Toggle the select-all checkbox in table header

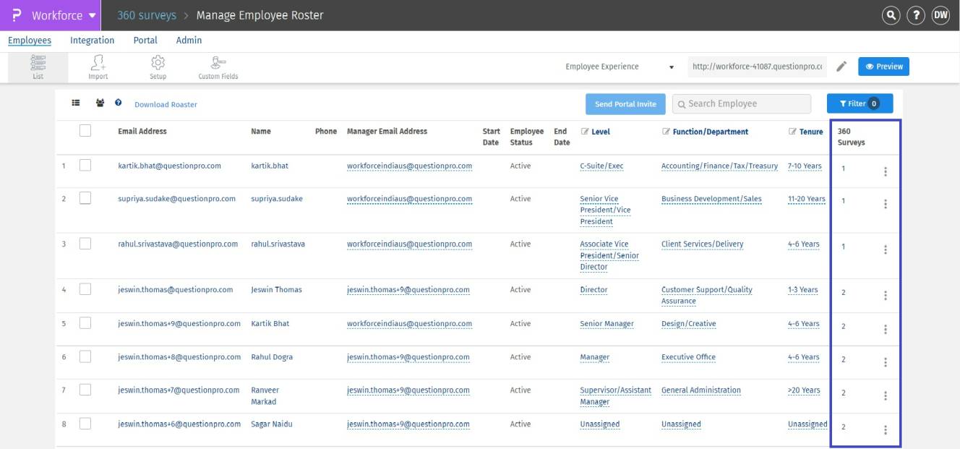point(85,131)
